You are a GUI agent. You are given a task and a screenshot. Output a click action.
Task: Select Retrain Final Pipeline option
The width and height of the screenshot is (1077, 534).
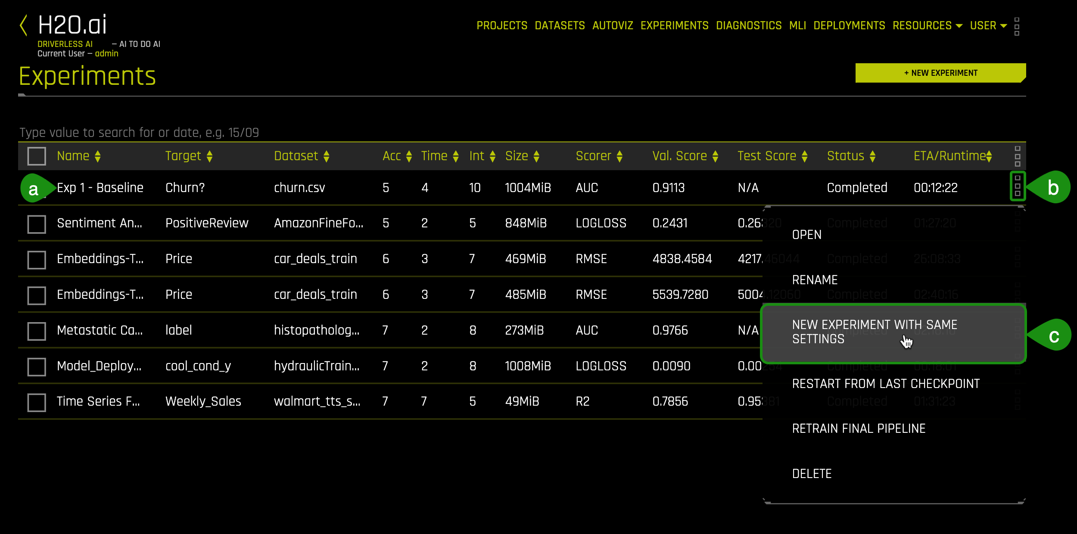pyautogui.click(x=859, y=428)
